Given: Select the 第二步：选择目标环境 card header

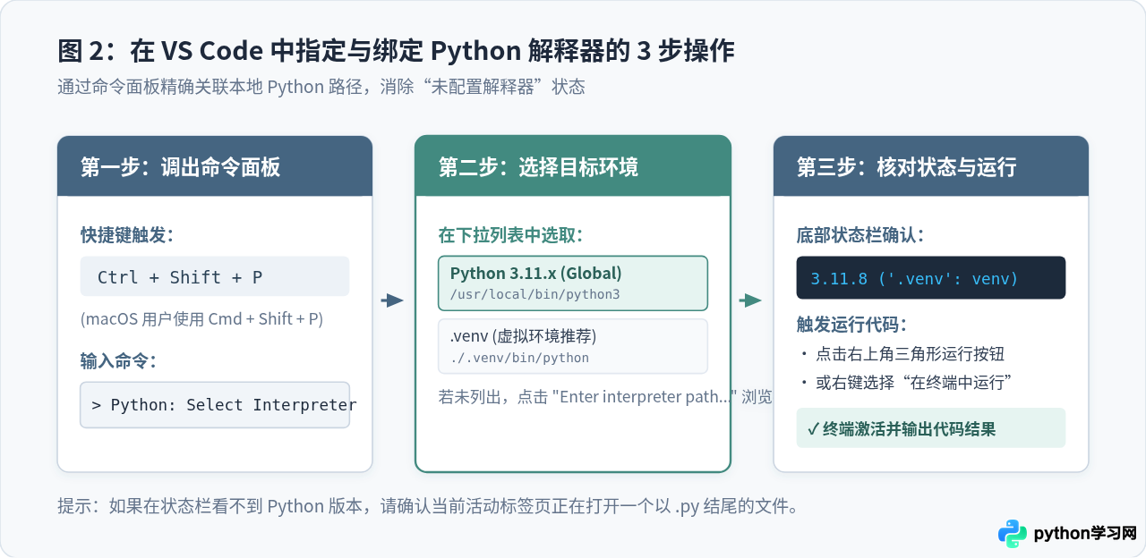Looking at the screenshot, I should click(573, 166).
